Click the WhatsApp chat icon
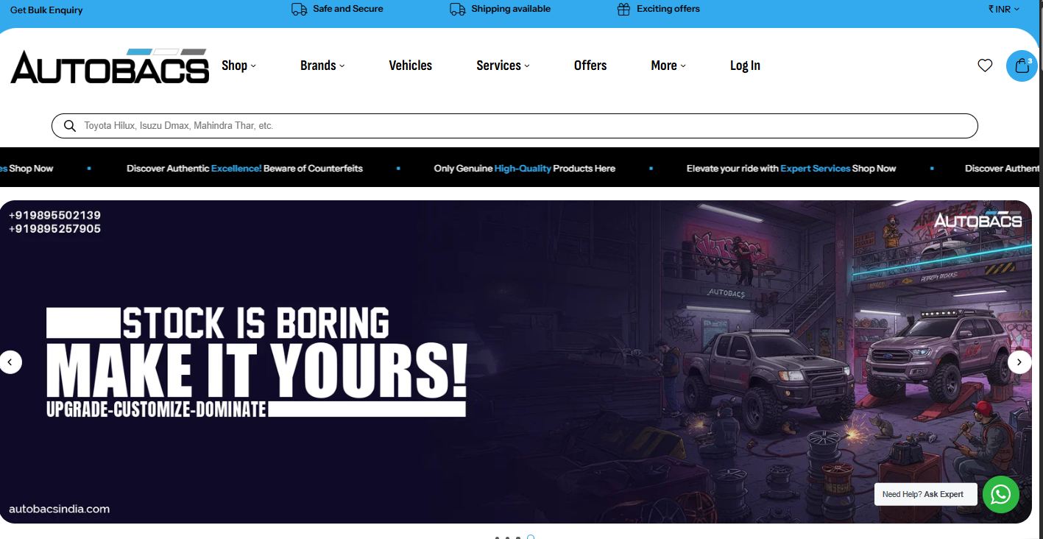Viewport: 1043px width, 539px height. 1001,495
